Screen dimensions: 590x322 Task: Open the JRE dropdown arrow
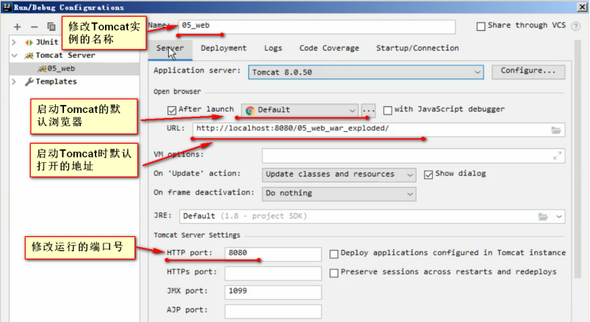coord(558,216)
